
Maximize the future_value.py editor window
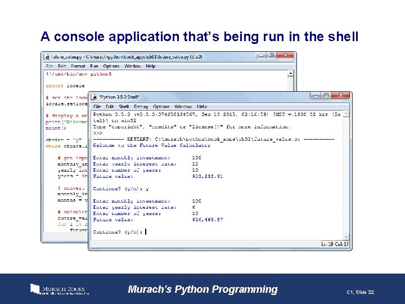[272, 55]
